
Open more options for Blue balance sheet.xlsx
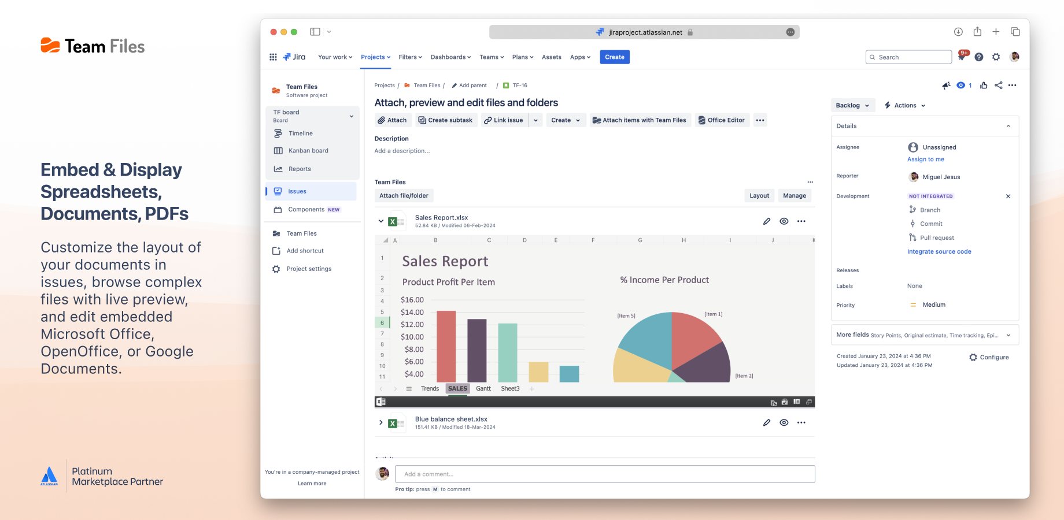tap(801, 422)
